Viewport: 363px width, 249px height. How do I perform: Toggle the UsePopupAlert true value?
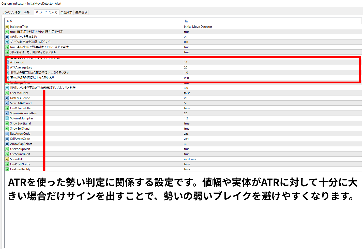click(187, 149)
